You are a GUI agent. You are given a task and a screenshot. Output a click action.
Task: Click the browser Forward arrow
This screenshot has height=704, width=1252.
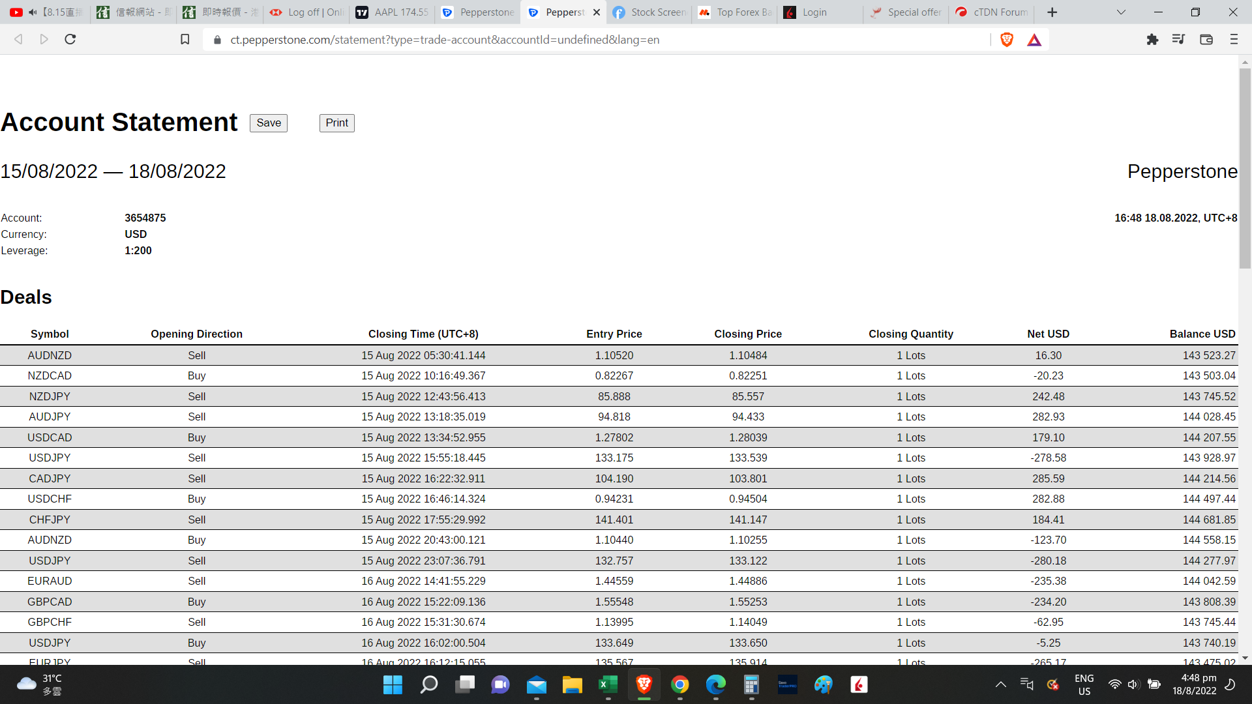tap(44, 40)
